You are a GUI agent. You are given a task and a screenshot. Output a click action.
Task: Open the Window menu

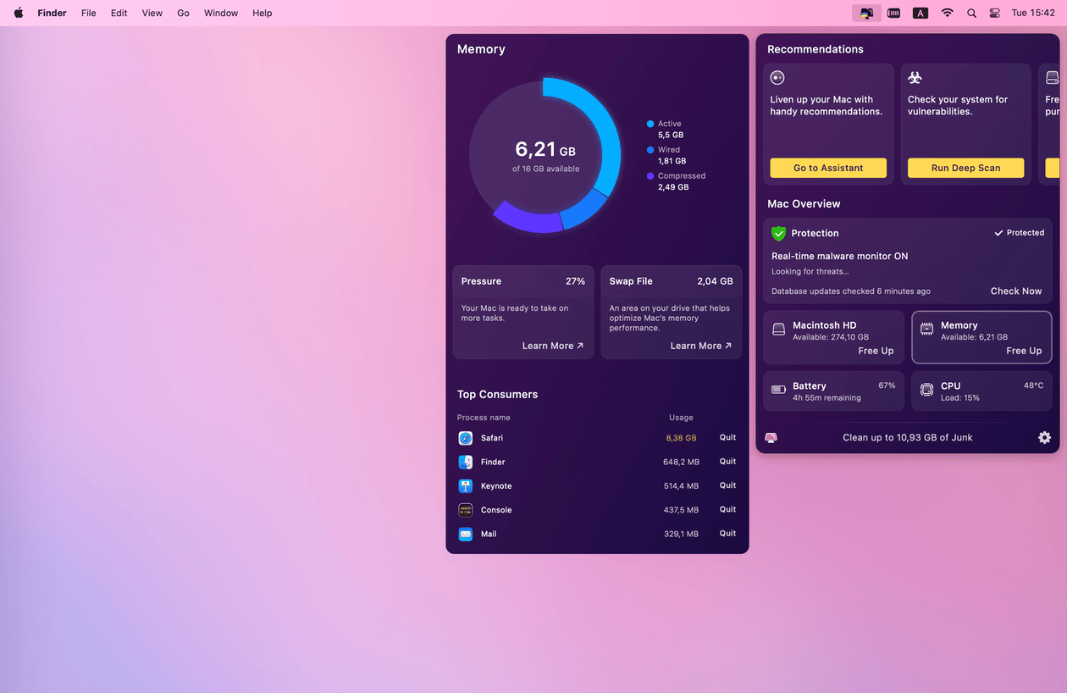pos(220,13)
